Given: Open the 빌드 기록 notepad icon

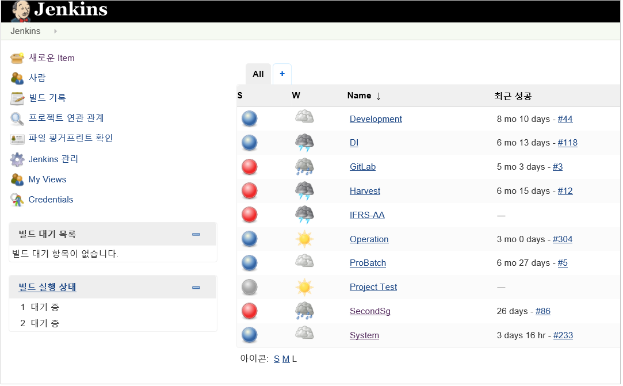Looking at the screenshot, I should pos(17,98).
